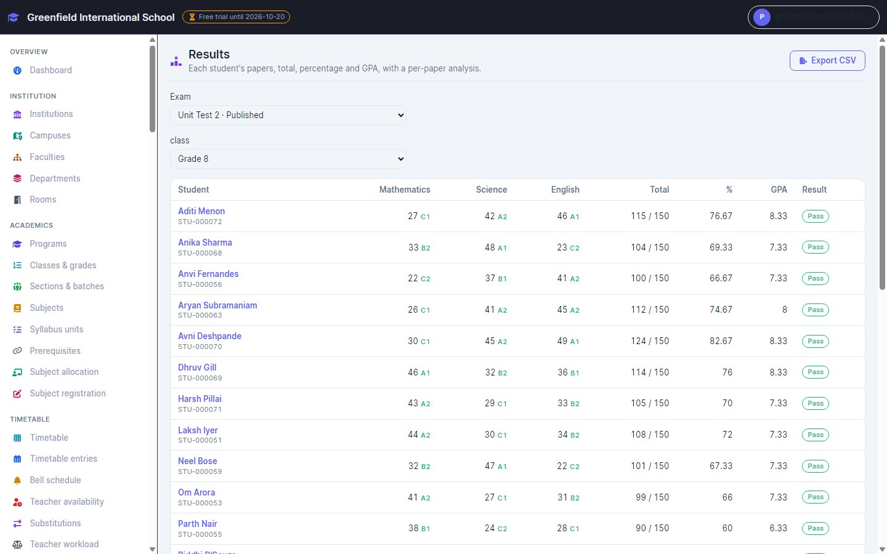Click the Total column header
Image resolution: width=887 pixels, height=554 pixels.
(x=660, y=190)
